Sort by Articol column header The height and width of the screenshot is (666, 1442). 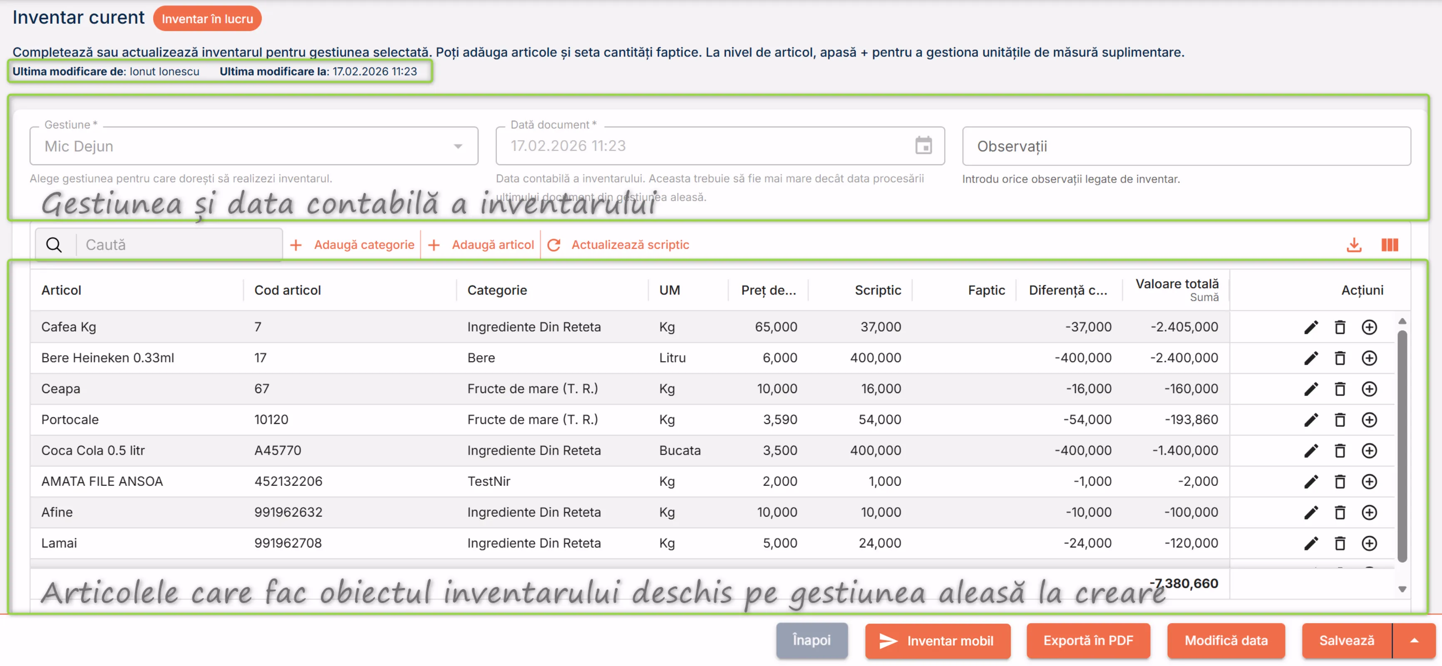tap(61, 290)
